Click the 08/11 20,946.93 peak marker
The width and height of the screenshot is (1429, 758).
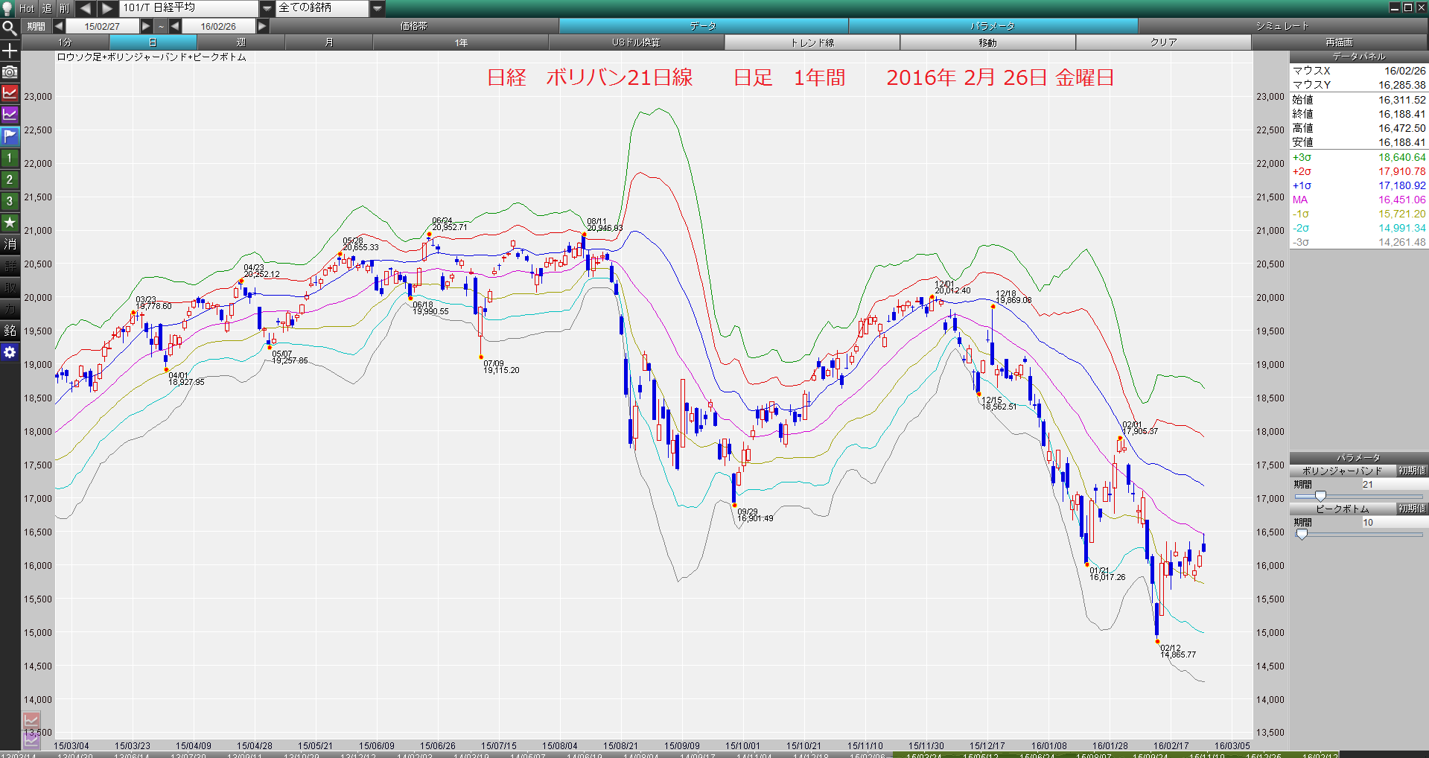(584, 235)
